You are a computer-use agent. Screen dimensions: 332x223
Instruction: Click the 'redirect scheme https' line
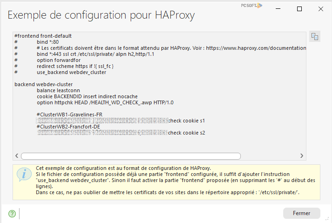coord(75,66)
